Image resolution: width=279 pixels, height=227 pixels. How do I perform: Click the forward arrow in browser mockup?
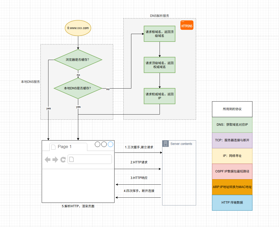tap(55, 159)
